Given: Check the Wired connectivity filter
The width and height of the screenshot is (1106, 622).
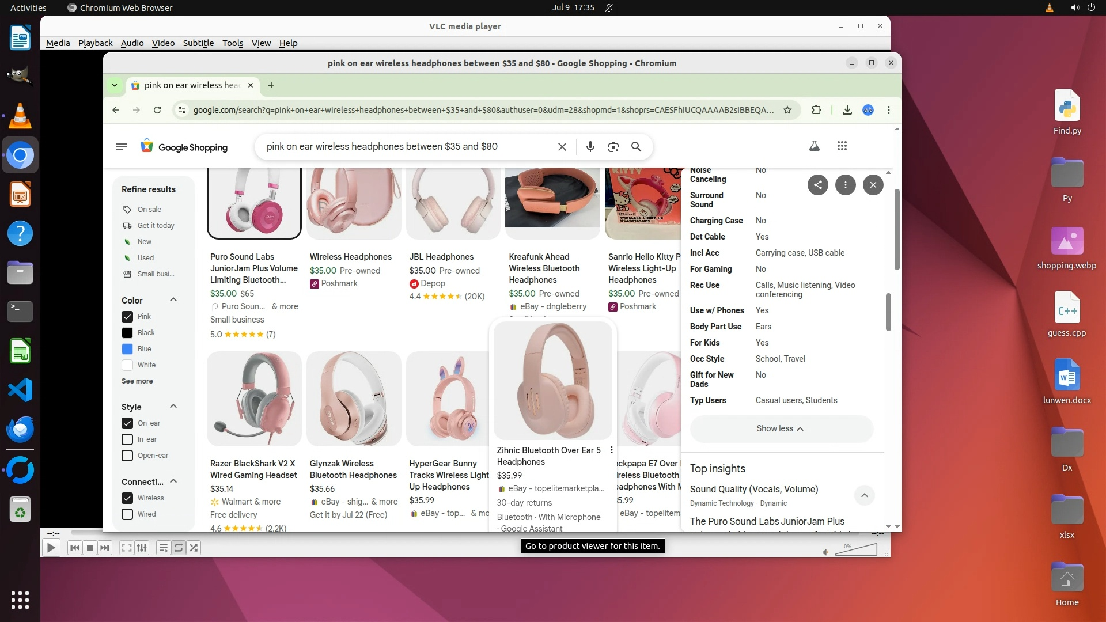Looking at the screenshot, I should pos(127,514).
